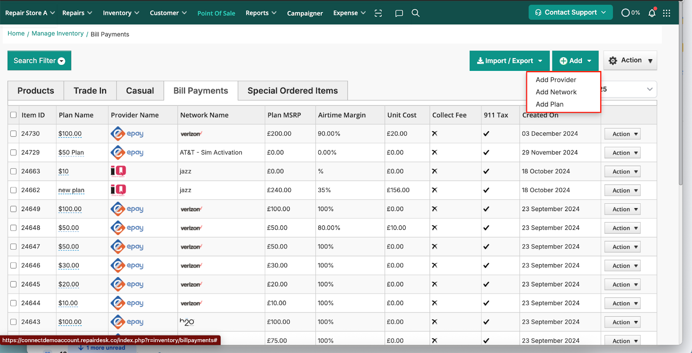Open the gear Action dropdown

click(x=630, y=61)
